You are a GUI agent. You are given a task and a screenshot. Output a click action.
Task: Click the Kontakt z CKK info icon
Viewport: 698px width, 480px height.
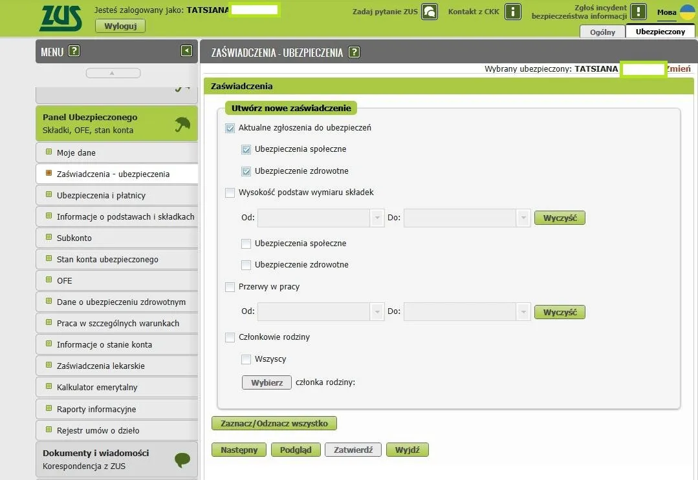click(x=513, y=12)
